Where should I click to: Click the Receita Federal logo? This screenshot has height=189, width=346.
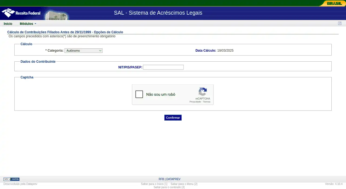pos(21,13)
